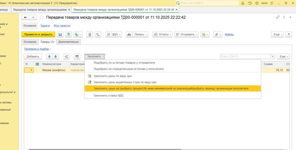Image resolution: width=296 pixels, height=150 pixels.
Task: Open notifications bell icon
Action: click(x=243, y=3)
